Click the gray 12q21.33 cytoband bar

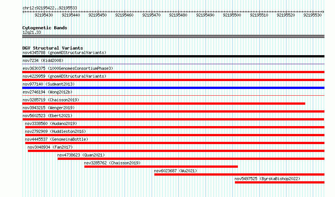click(173, 36)
